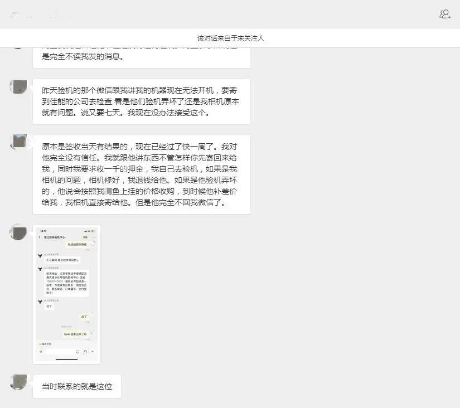Click the shipping address bubble inside the screenshot
Screen dimensions: 460x408
66,282
